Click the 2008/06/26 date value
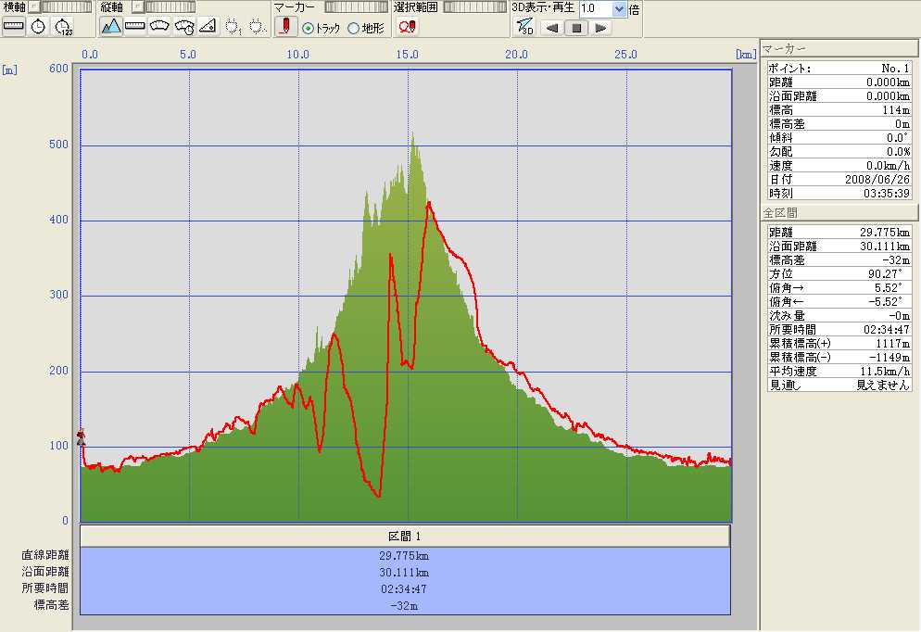Image resolution: width=921 pixels, height=632 pixels. pos(877,179)
